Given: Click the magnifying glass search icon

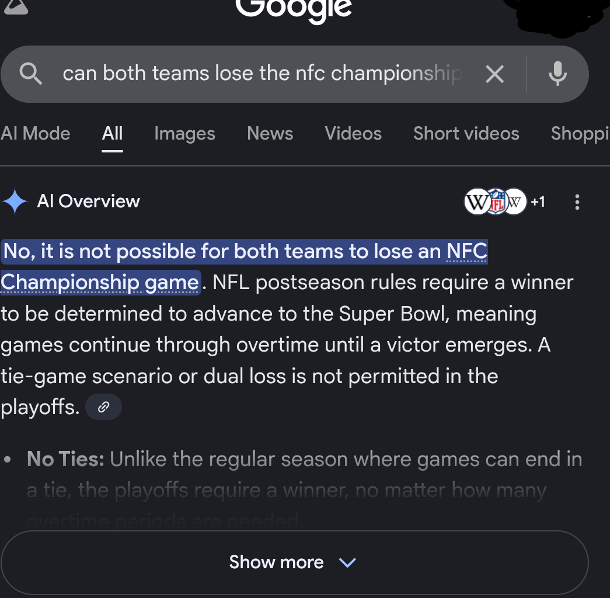Looking at the screenshot, I should [x=30, y=74].
